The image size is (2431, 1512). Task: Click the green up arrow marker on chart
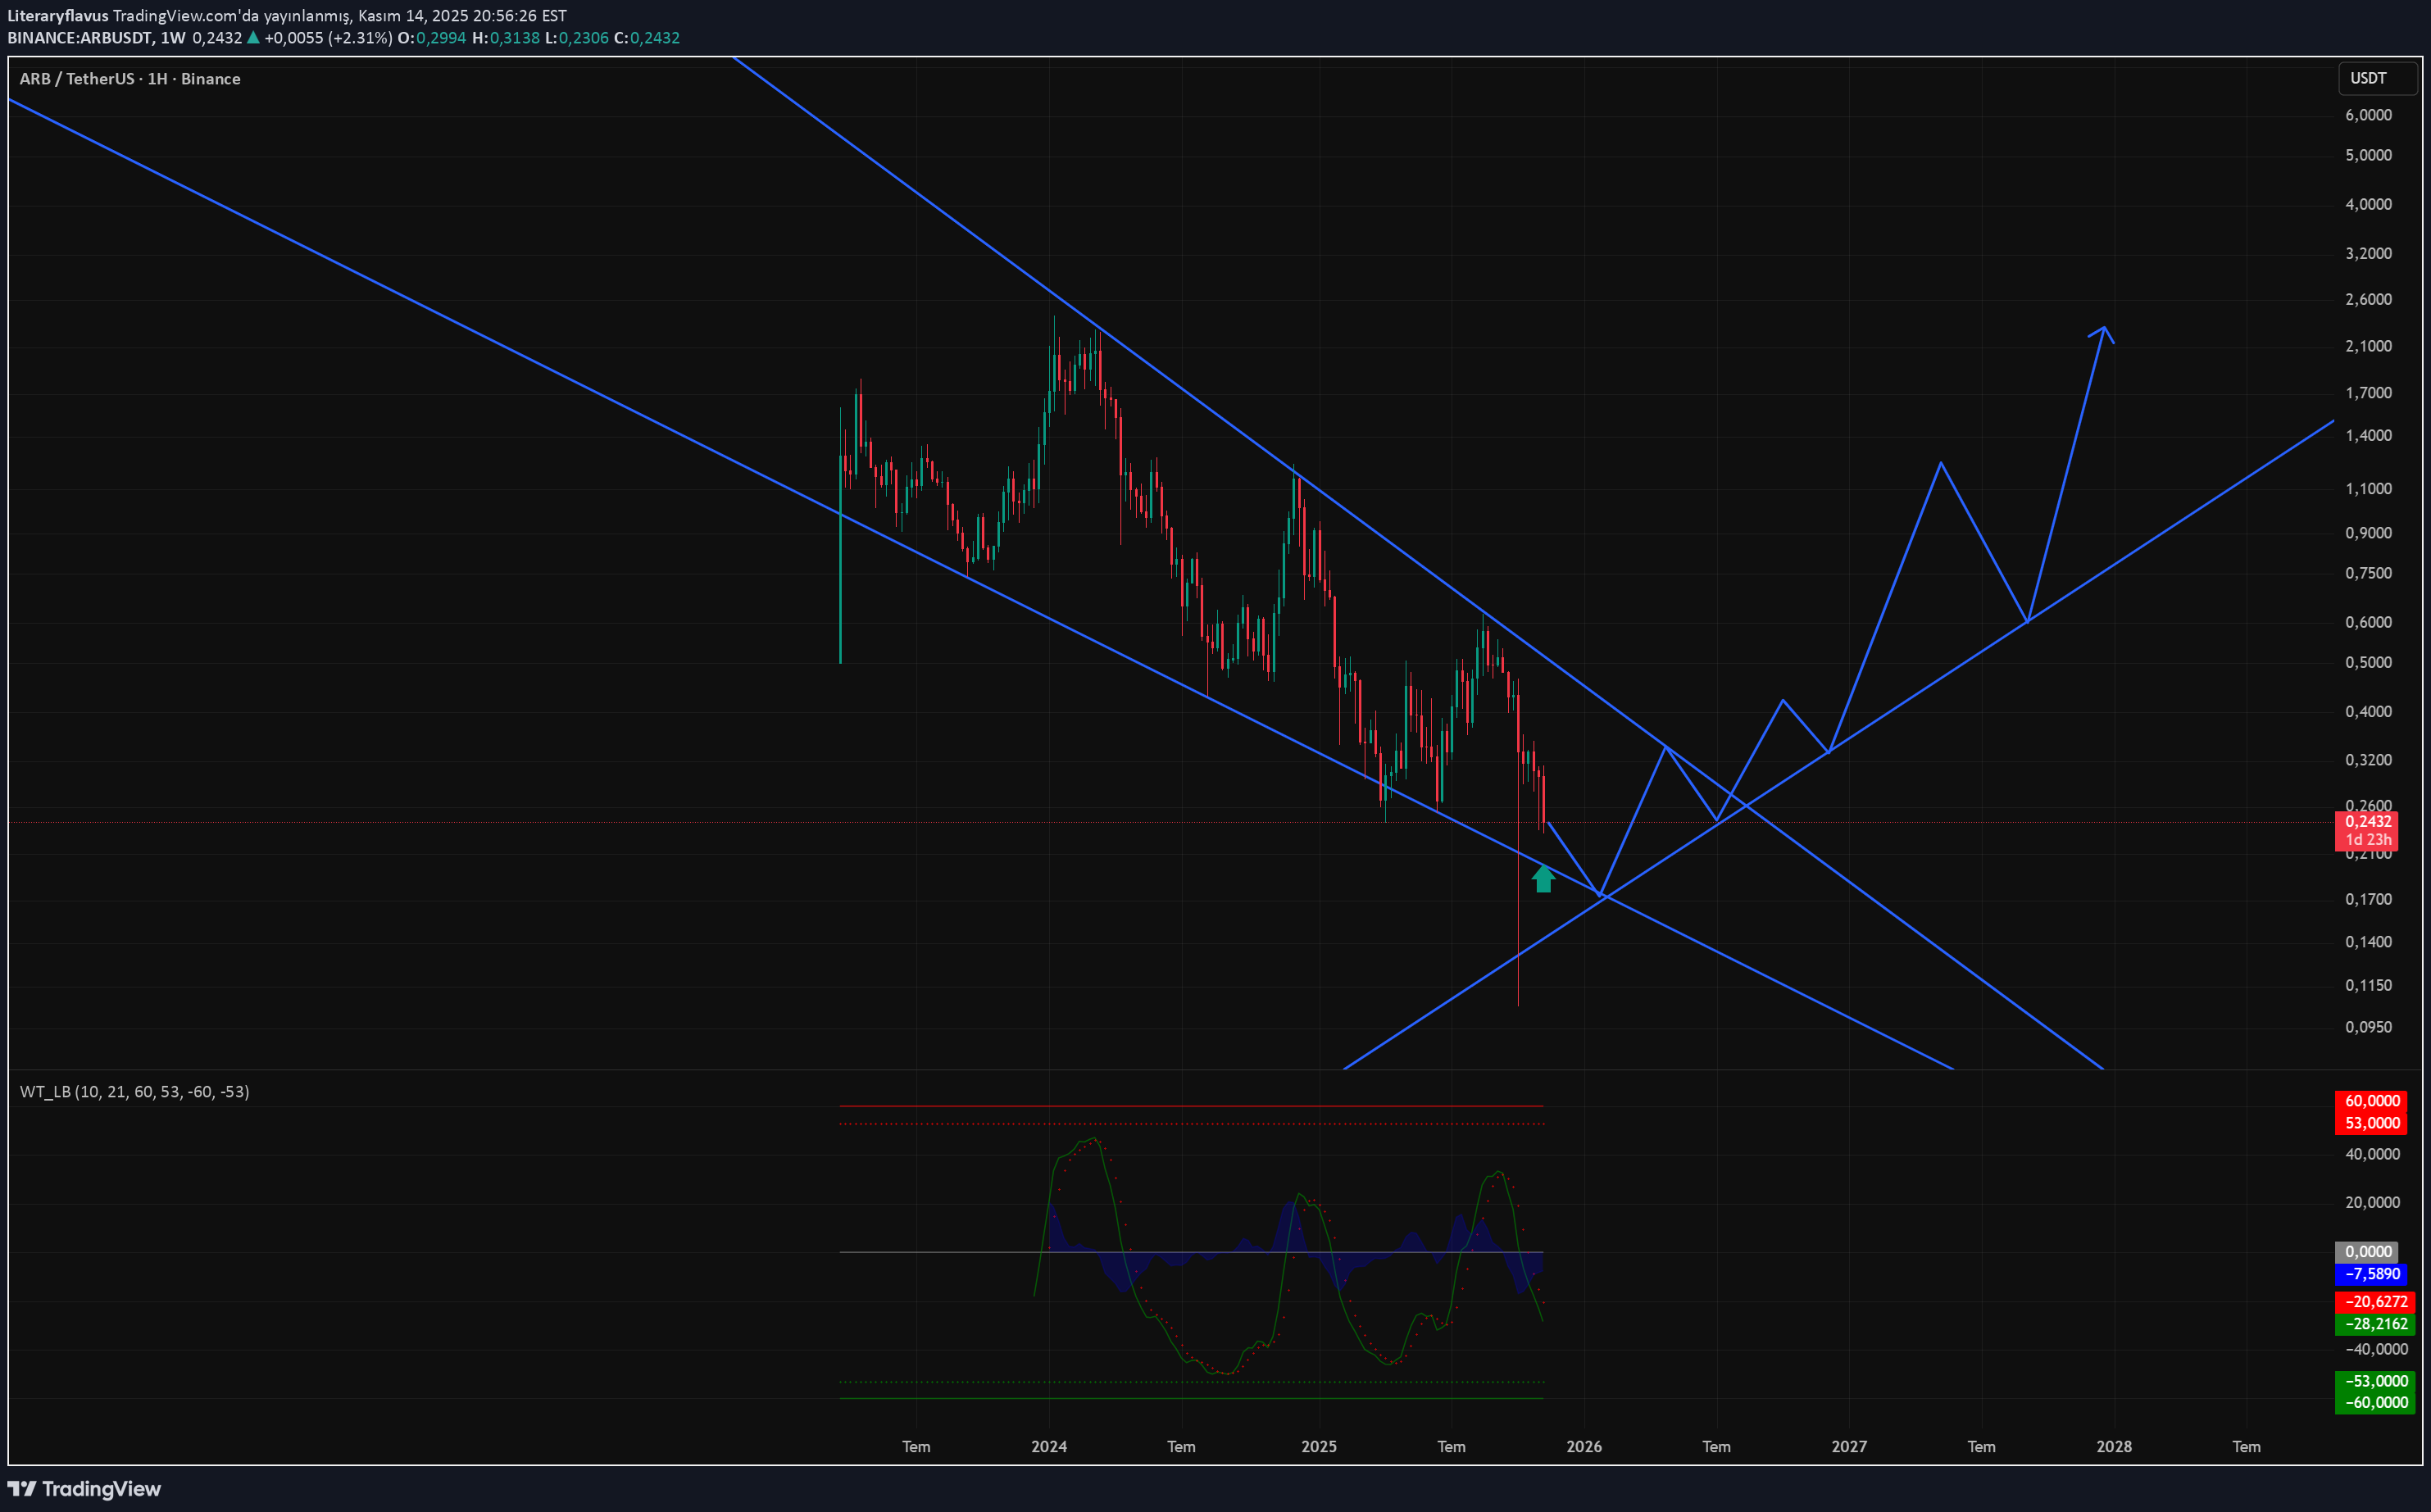tap(1543, 878)
